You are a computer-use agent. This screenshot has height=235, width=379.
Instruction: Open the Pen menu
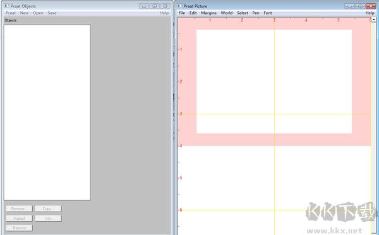[256, 13]
